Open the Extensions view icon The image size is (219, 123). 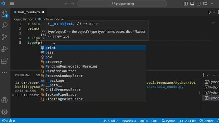point(4,61)
